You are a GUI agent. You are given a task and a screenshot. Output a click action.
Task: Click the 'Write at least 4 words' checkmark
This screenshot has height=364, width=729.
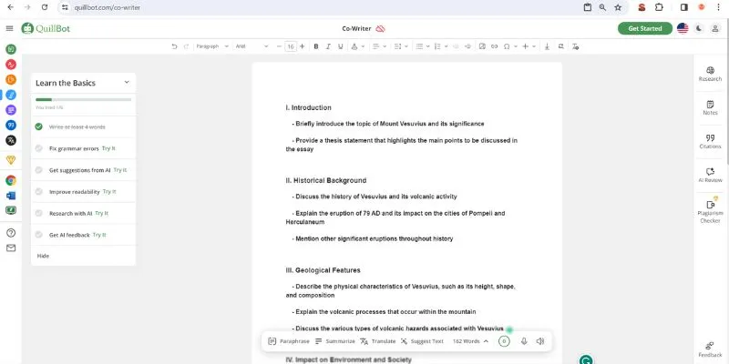coord(38,126)
